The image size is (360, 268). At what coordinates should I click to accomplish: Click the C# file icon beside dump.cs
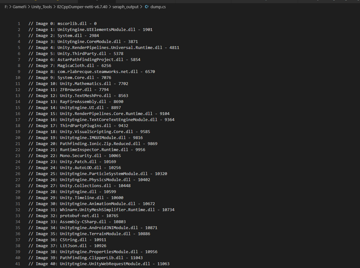click(x=146, y=7)
